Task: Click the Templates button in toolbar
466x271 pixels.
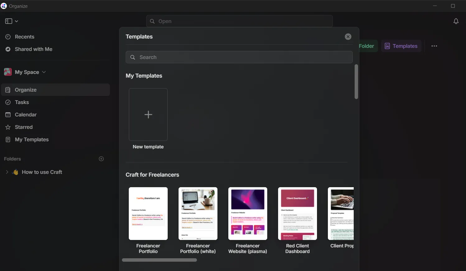Action: point(401,46)
